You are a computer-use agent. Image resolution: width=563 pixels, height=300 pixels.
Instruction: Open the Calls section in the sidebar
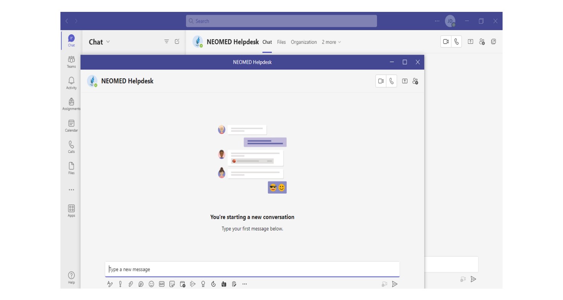coord(71,147)
